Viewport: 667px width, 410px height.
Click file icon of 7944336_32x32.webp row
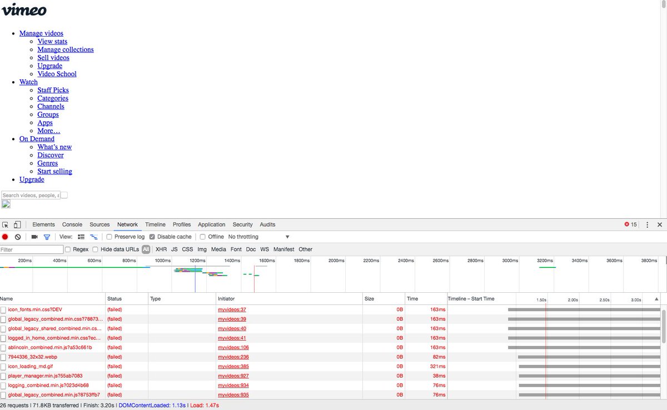(x=3, y=357)
